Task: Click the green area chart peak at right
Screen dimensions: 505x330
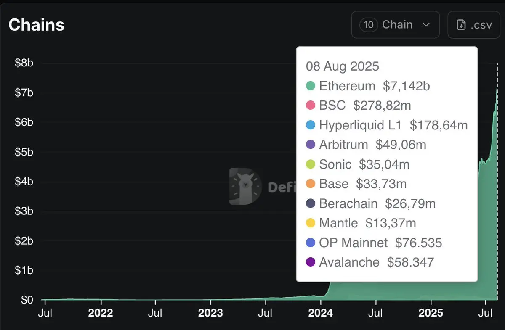Action: coord(497,90)
